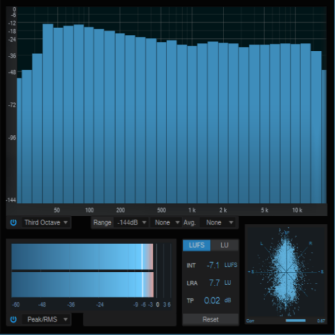Open the -144dB range dropdown
The image size is (335, 335).
pyautogui.click(x=131, y=222)
